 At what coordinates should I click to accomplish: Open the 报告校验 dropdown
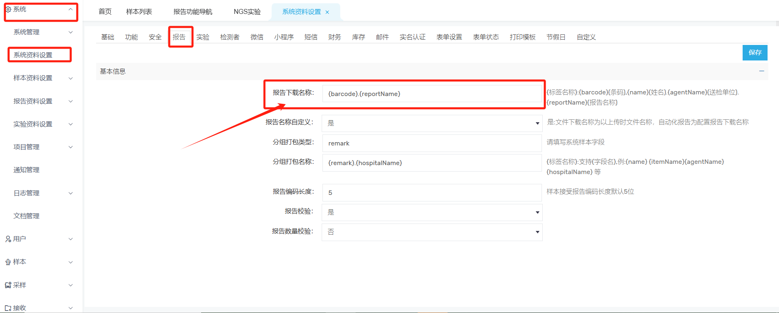432,212
